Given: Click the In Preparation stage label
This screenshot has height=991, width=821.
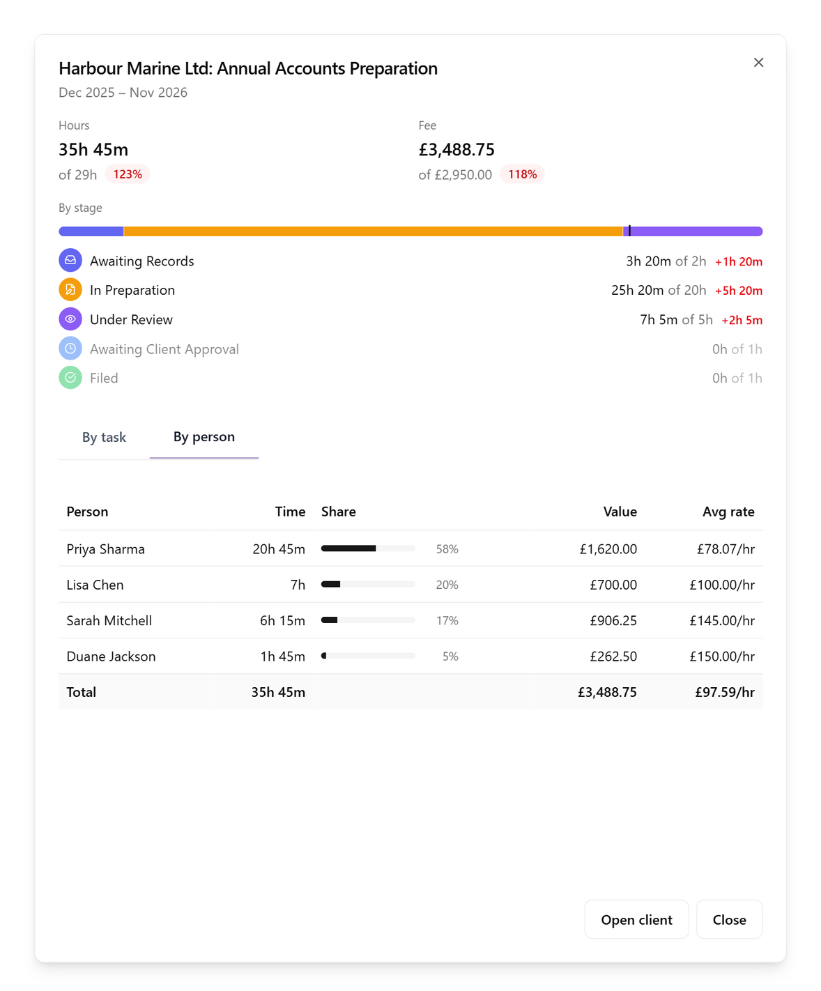Looking at the screenshot, I should pos(132,291).
